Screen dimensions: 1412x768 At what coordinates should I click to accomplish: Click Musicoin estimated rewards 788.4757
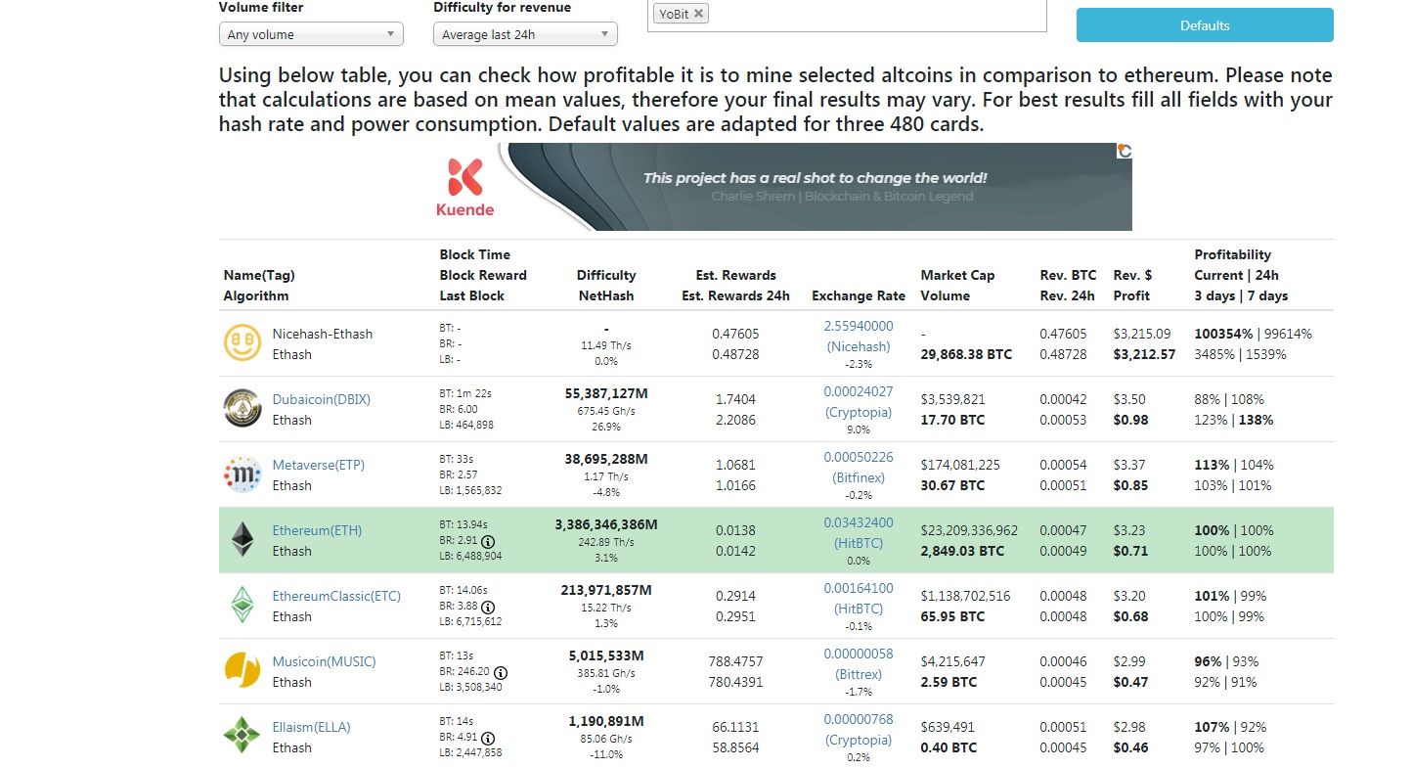(735, 661)
